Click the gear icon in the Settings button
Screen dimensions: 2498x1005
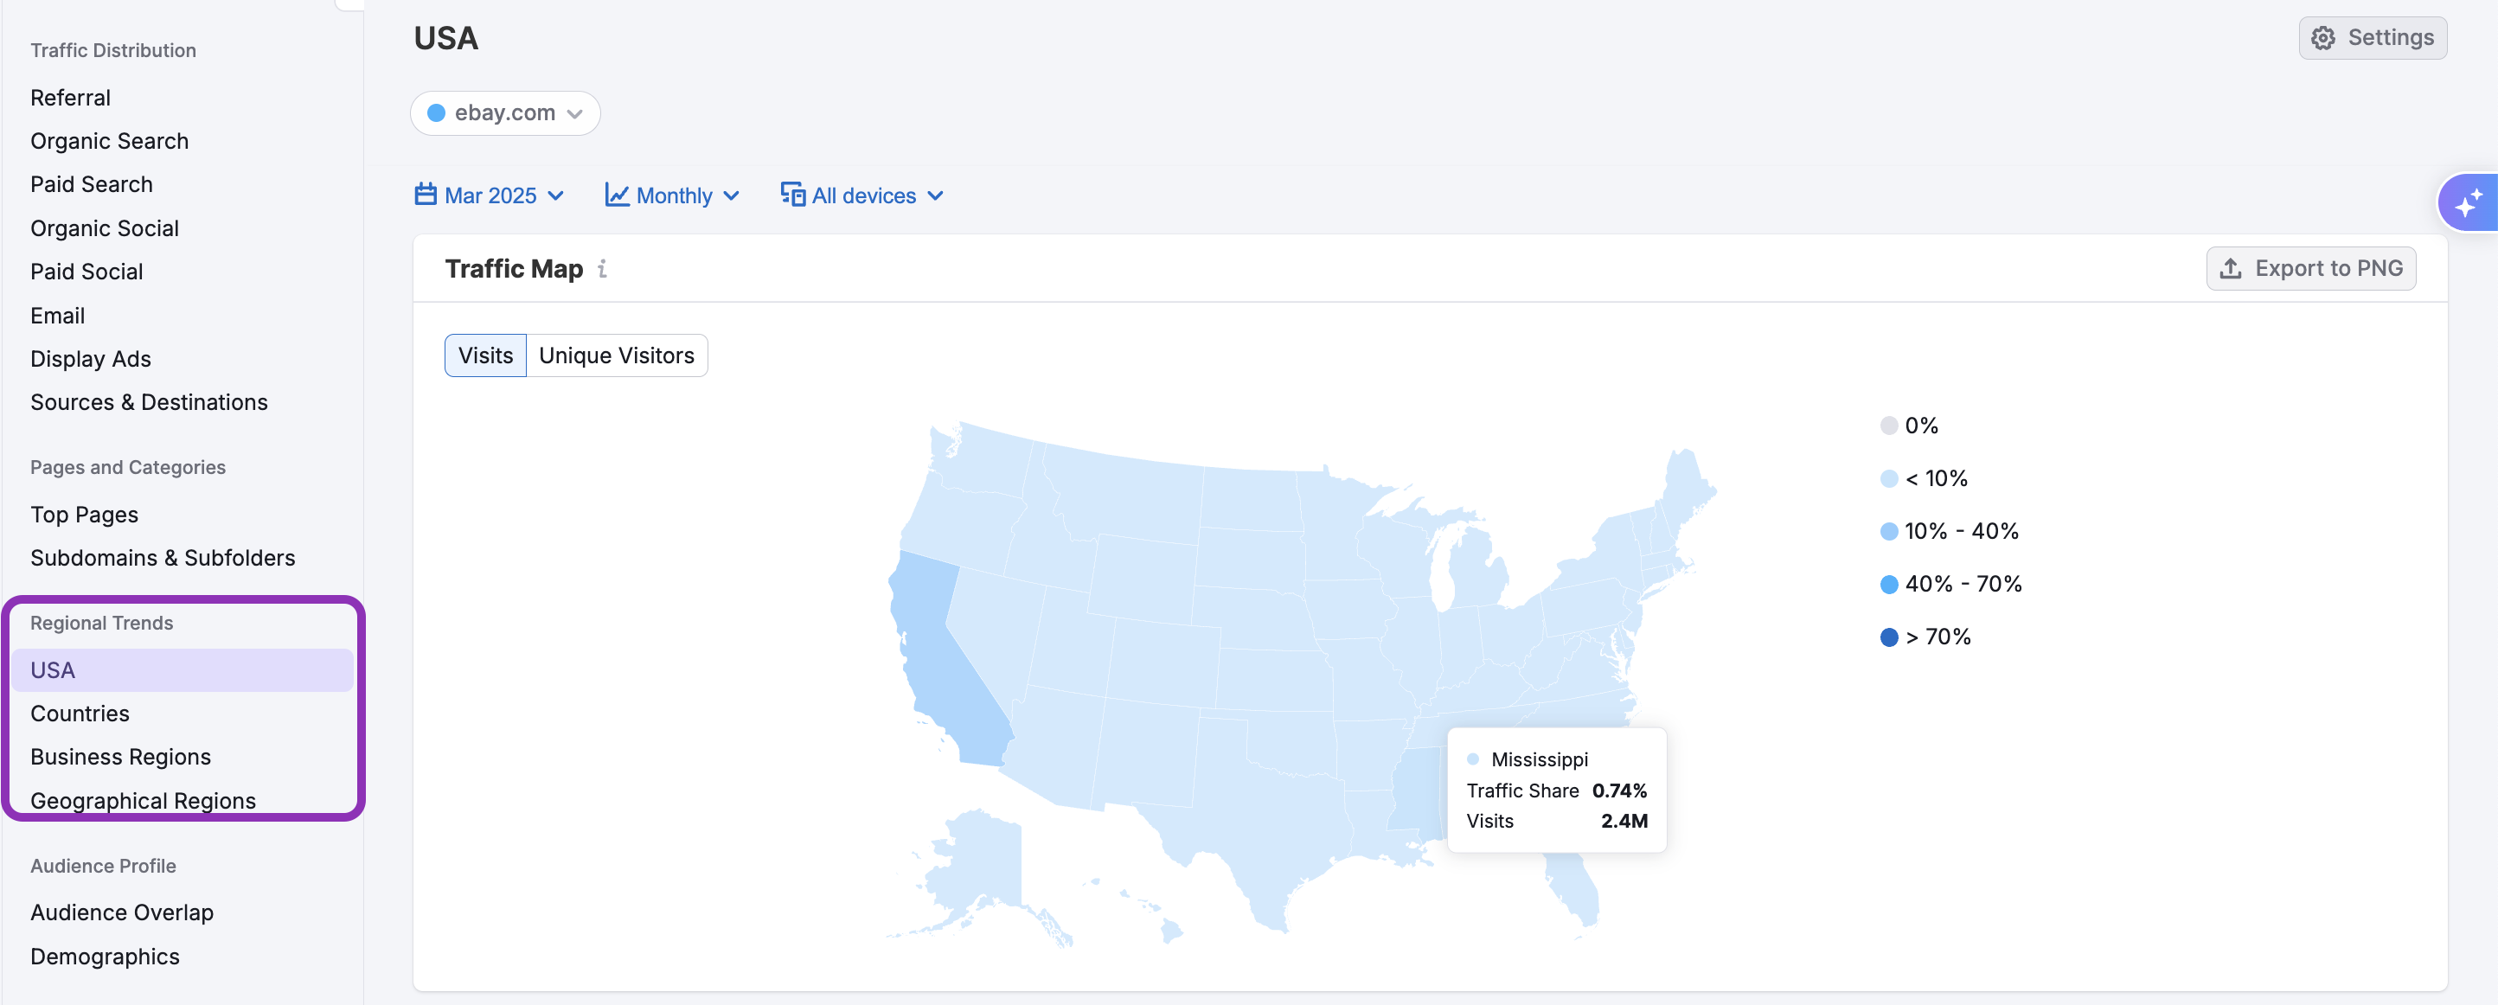(2324, 38)
